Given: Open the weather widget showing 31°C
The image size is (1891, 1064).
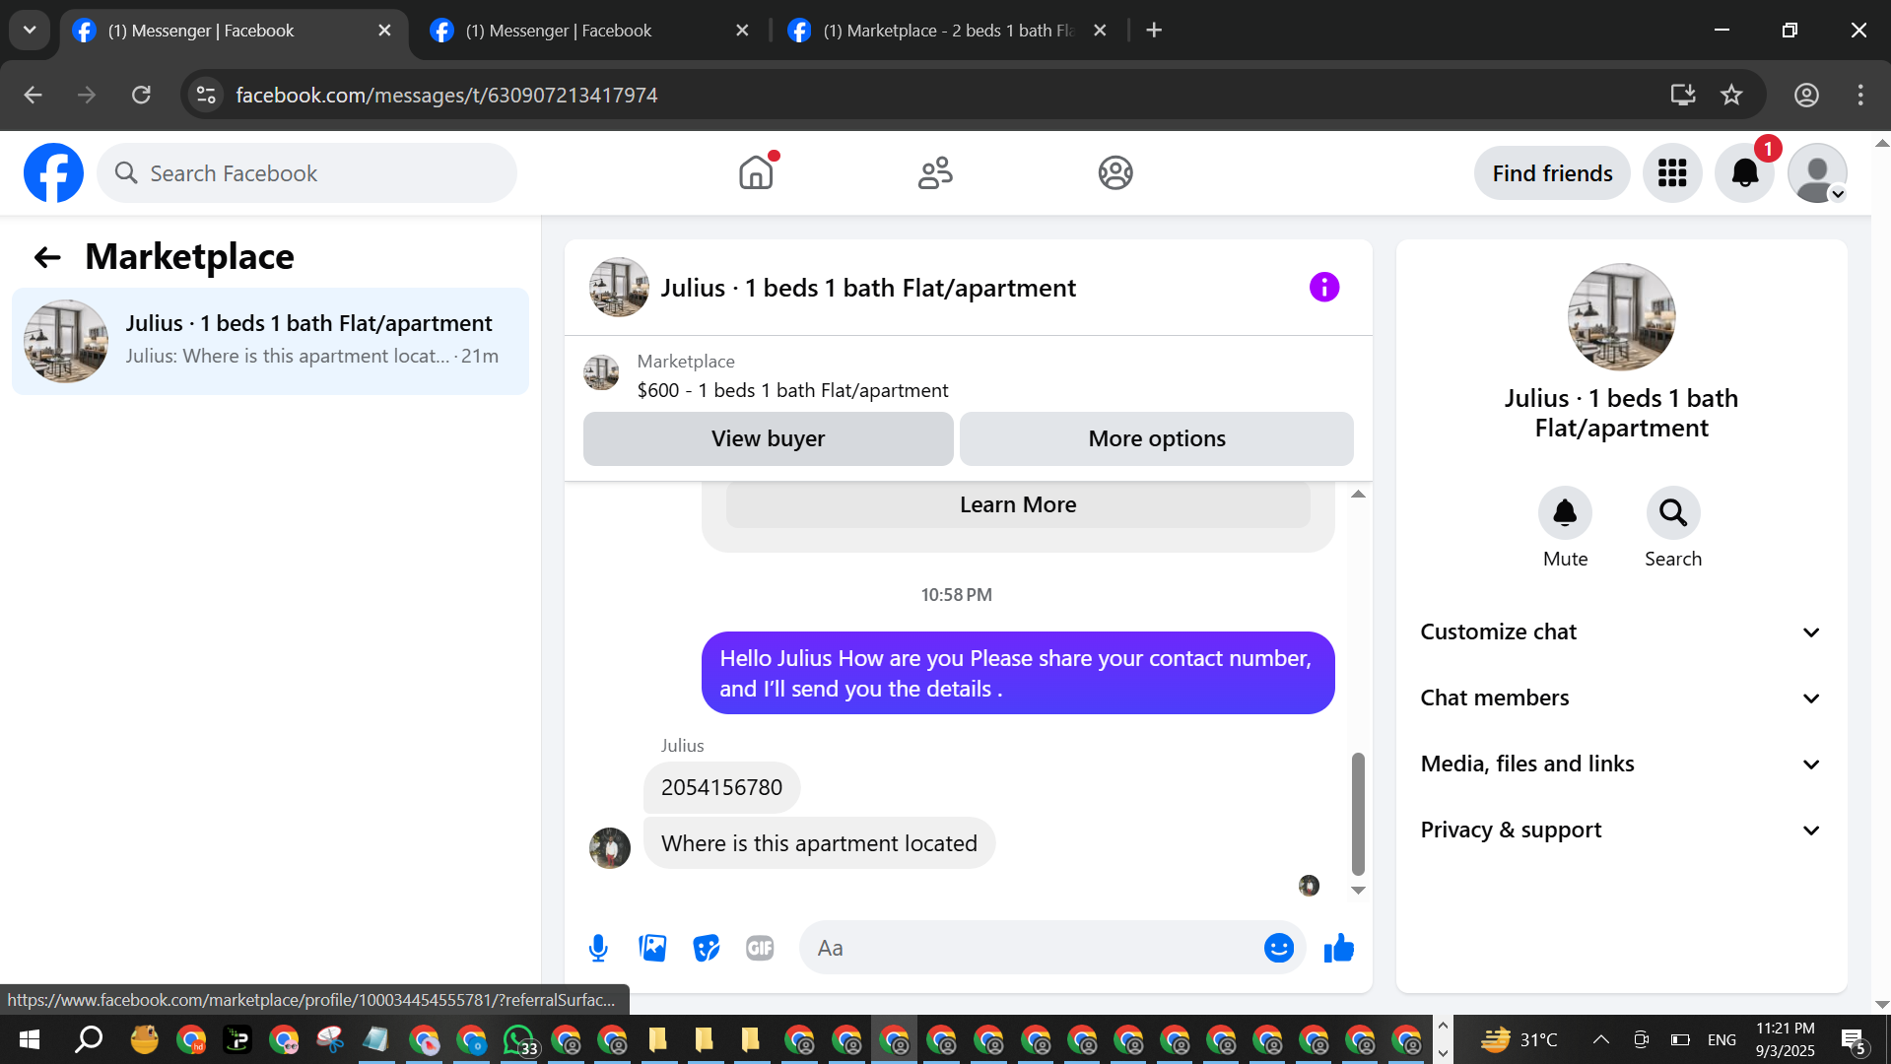Looking at the screenshot, I should pos(1519,1039).
